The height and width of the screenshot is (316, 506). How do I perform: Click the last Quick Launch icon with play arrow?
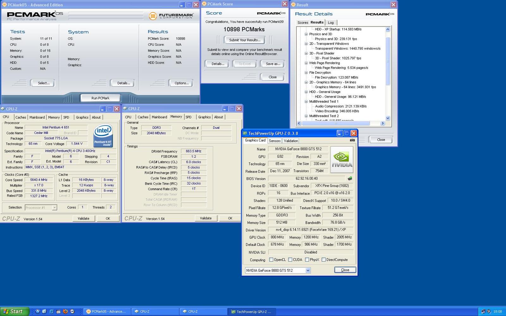pyautogui.click(x=72, y=311)
